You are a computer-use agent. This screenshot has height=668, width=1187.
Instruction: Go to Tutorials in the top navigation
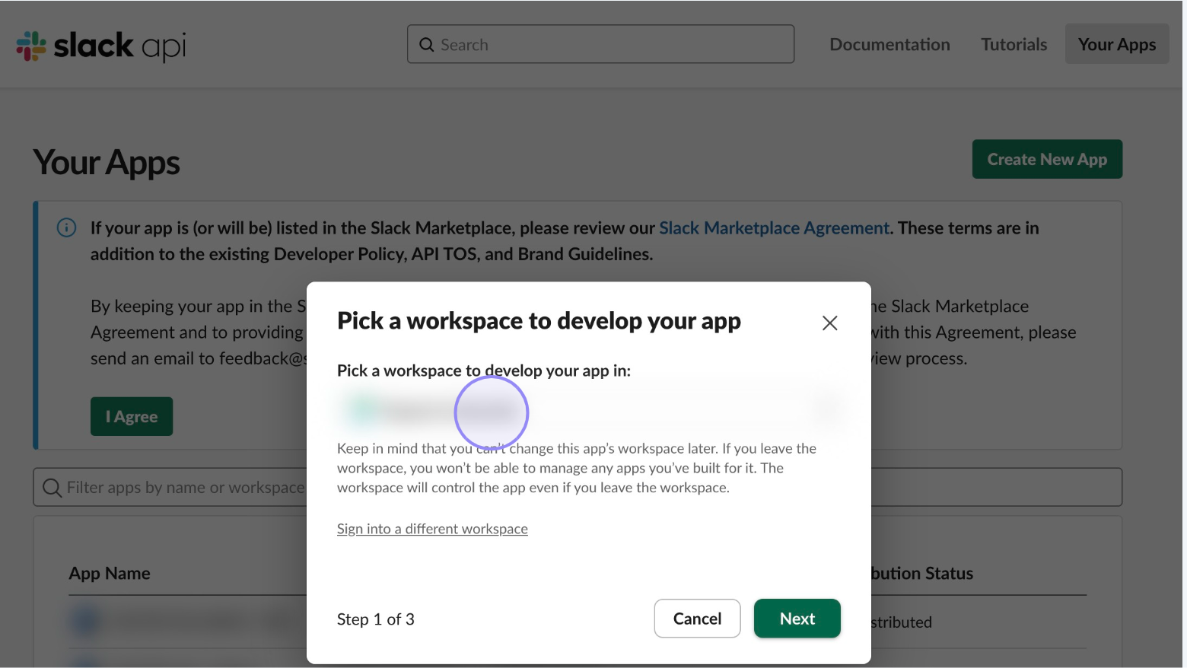pyautogui.click(x=1014, y=45)
